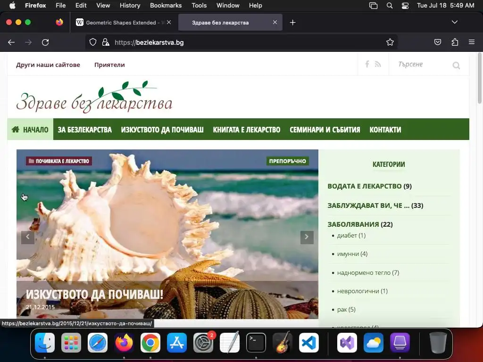
Task: Open ЗАБЛУЖДАВАТ ВИ, ЧЕ ... category
Action: pos(368,206)
